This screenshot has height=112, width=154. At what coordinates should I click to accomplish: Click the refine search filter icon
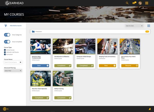pyautogui.click(x=6, y=26)
